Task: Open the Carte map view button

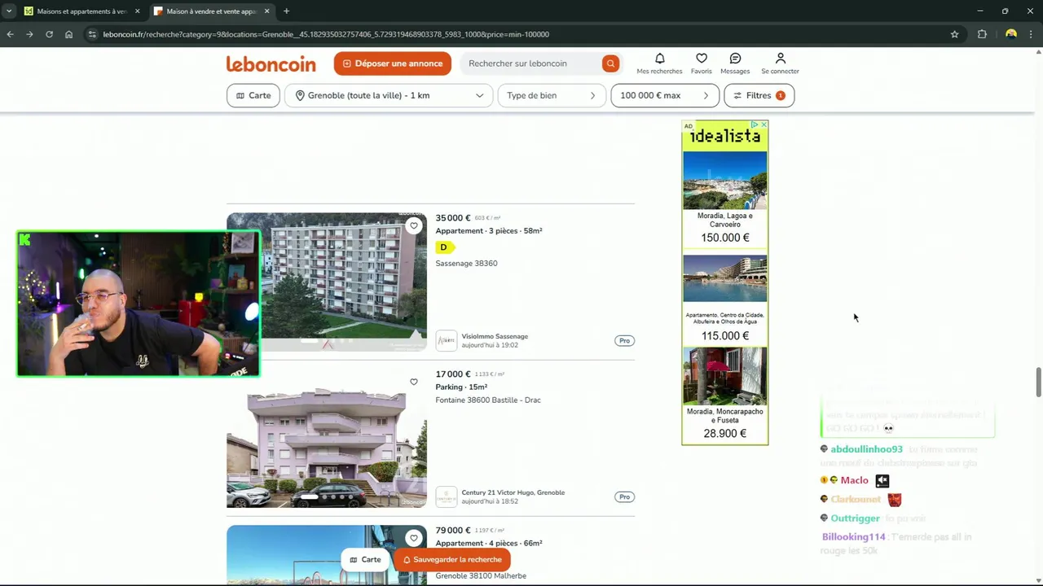Action: pyautogui.click(x=253, y=95)
